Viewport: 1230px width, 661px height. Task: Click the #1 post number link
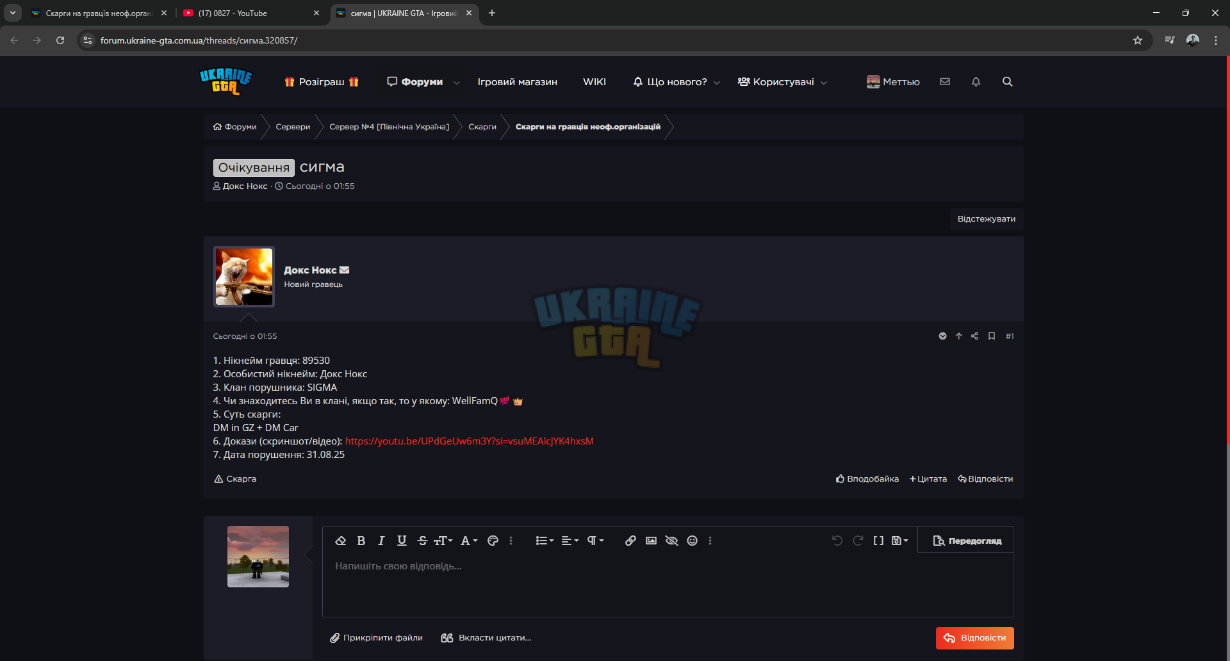point(1010,336)
